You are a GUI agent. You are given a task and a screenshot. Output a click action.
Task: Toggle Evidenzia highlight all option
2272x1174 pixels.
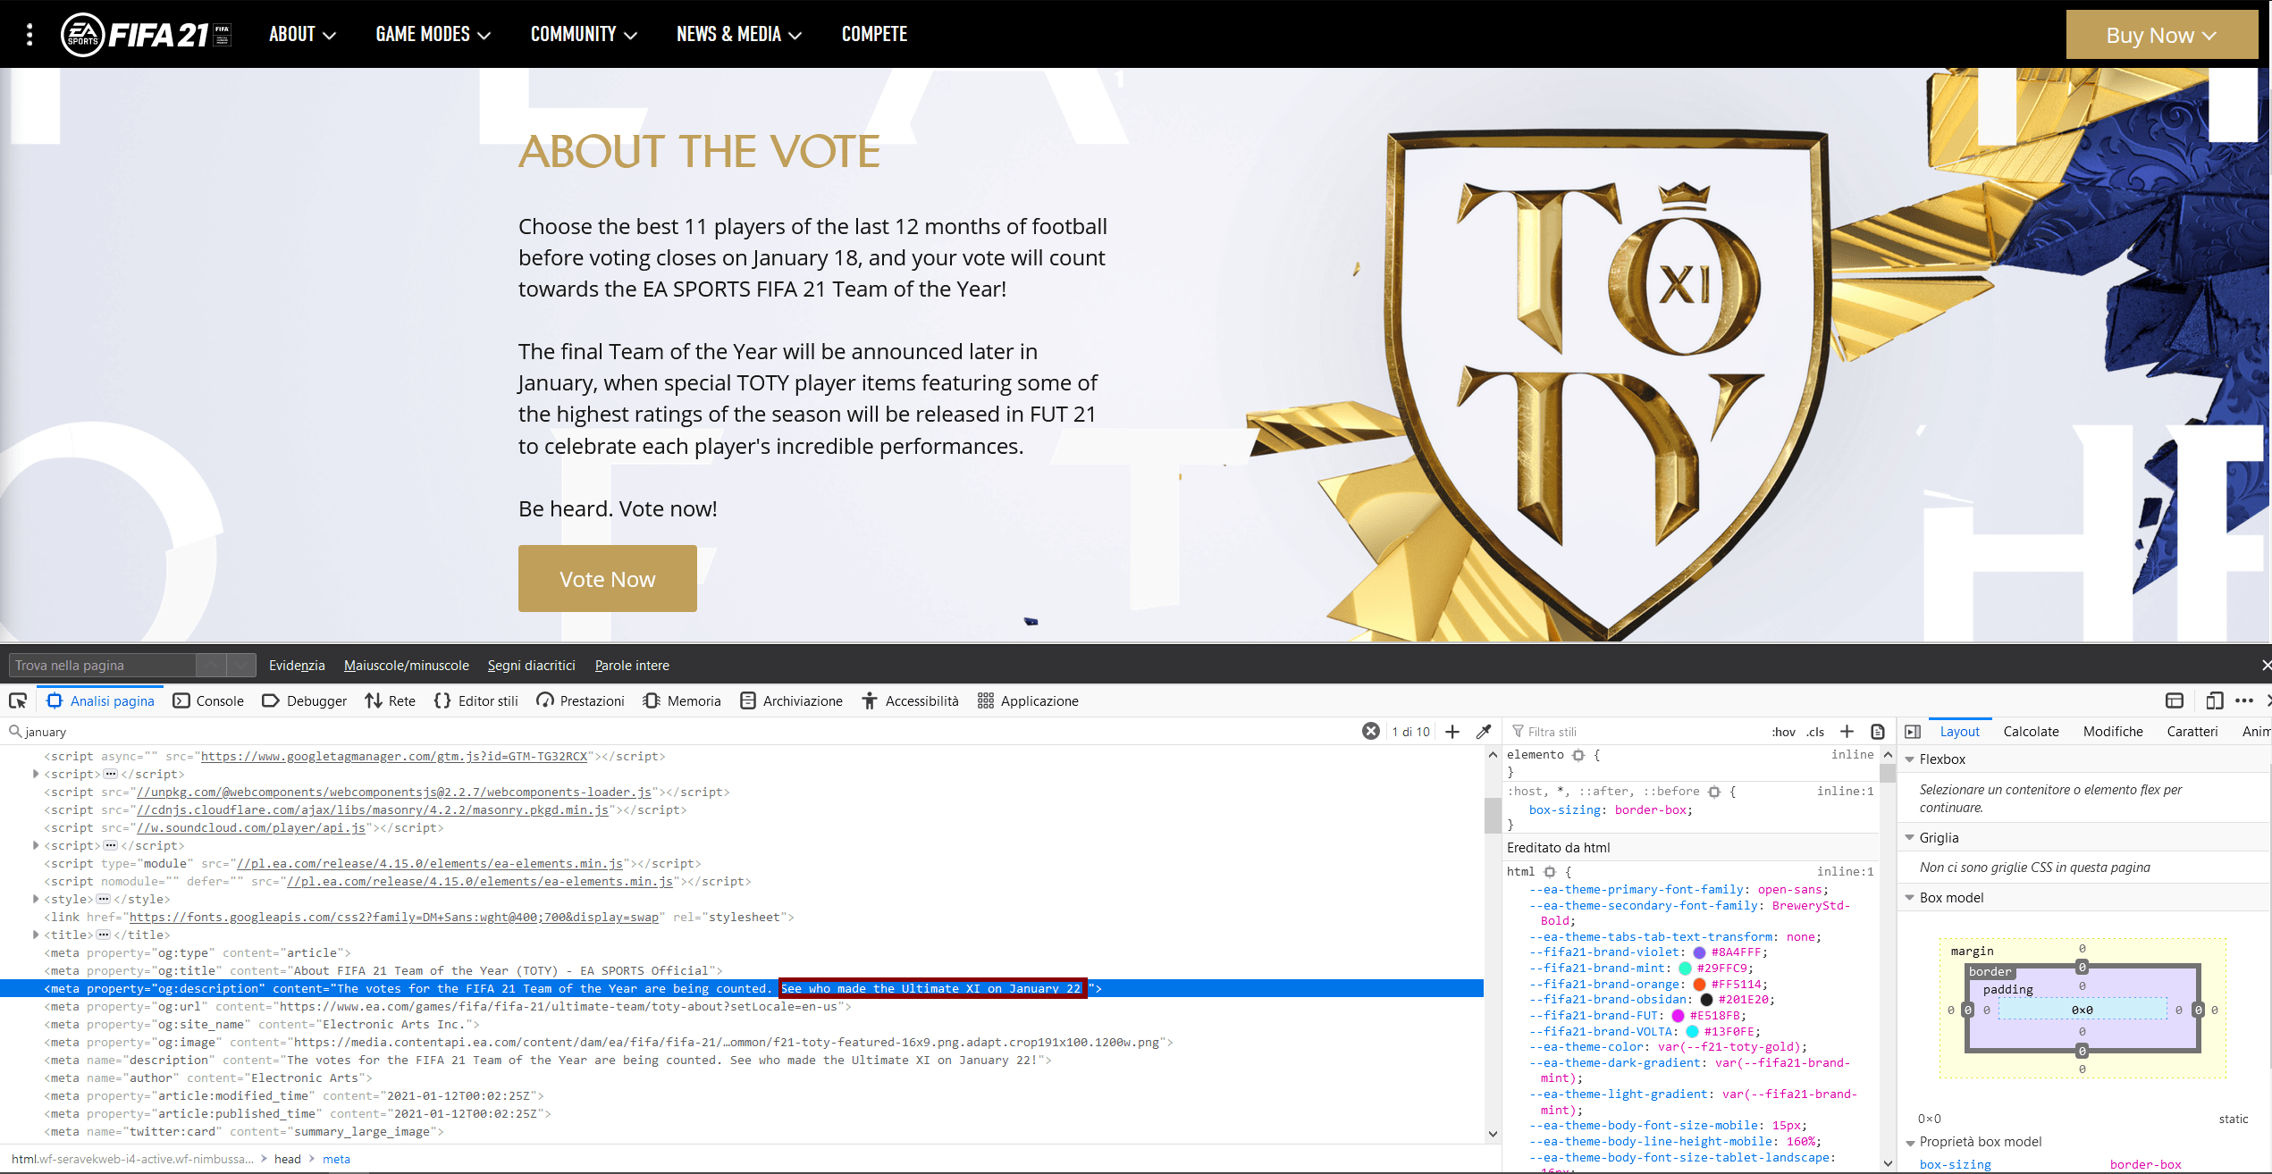pos(297,666)
